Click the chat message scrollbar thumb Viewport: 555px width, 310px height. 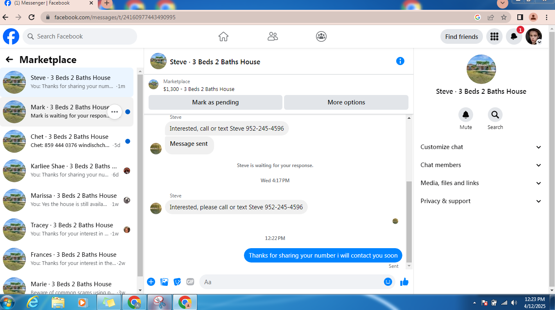tap(409, 221)
